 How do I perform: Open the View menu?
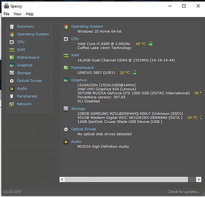(17, 14)
